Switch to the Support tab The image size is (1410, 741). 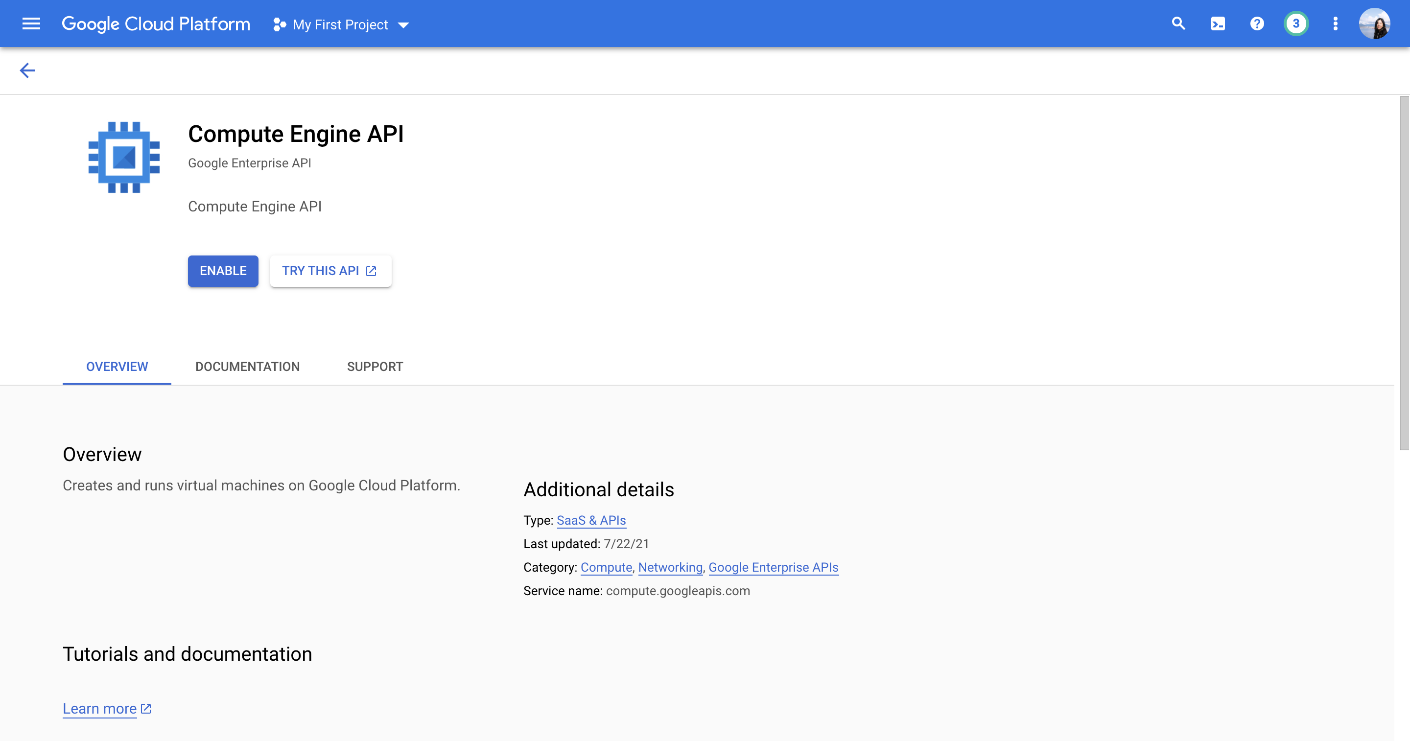pyautogui.click(x=375, y=366)
